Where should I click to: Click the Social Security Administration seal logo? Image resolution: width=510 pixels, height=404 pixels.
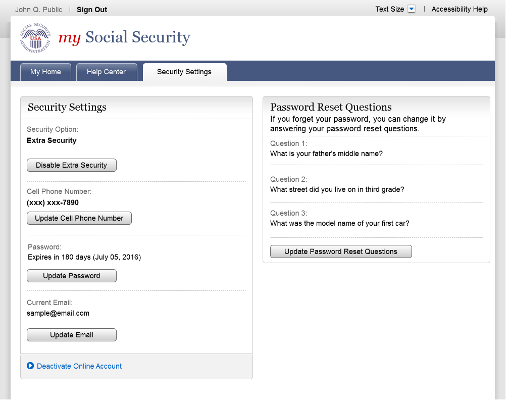click(x=35, y=38)
